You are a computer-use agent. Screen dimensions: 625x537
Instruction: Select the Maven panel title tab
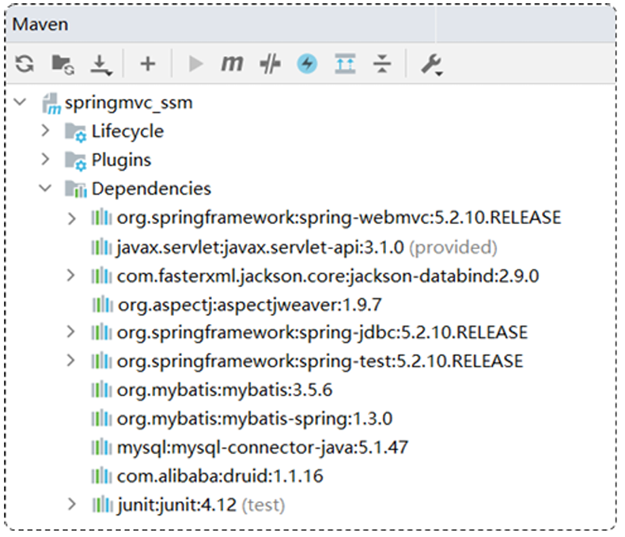click(x=40, y=25)
